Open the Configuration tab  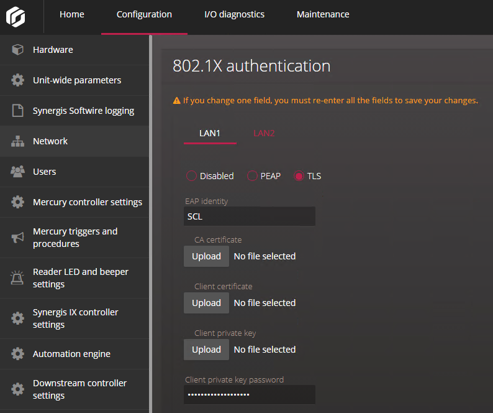click(x=144, y=14)
